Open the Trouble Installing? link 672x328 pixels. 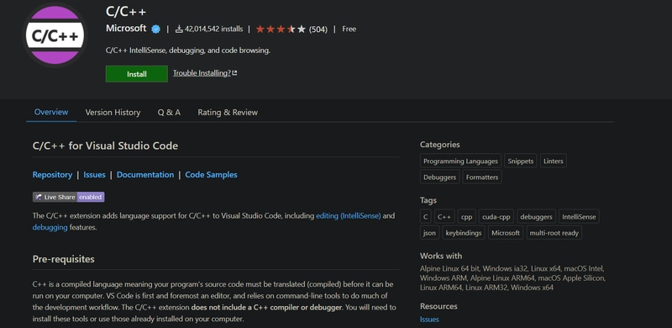[202, 73]
